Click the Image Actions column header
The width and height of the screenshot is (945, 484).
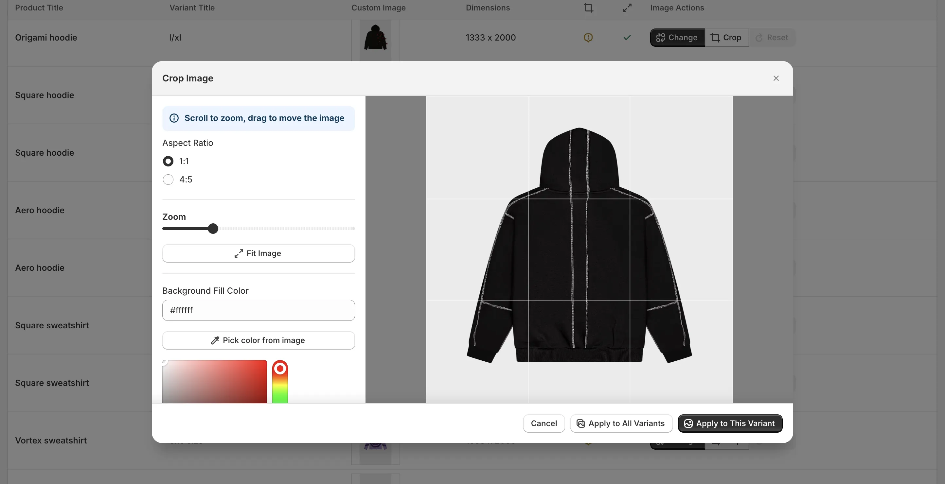(677, 8)
